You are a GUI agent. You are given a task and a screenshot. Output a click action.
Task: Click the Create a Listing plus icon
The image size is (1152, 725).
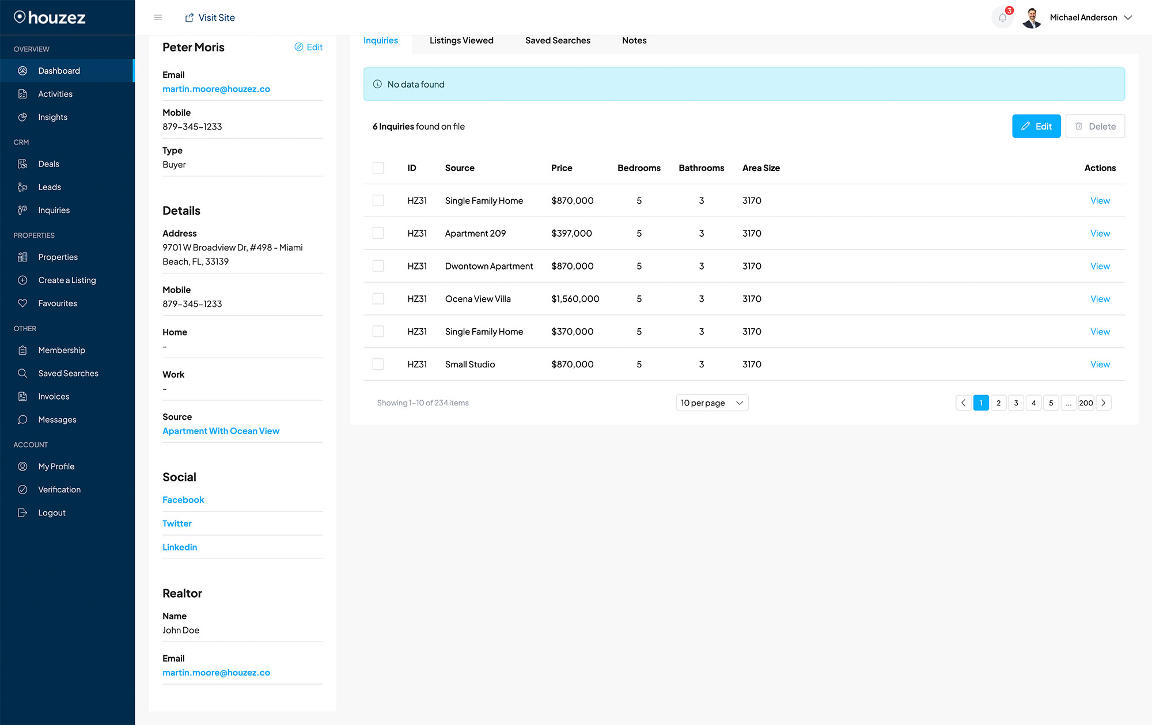point(22,280)
